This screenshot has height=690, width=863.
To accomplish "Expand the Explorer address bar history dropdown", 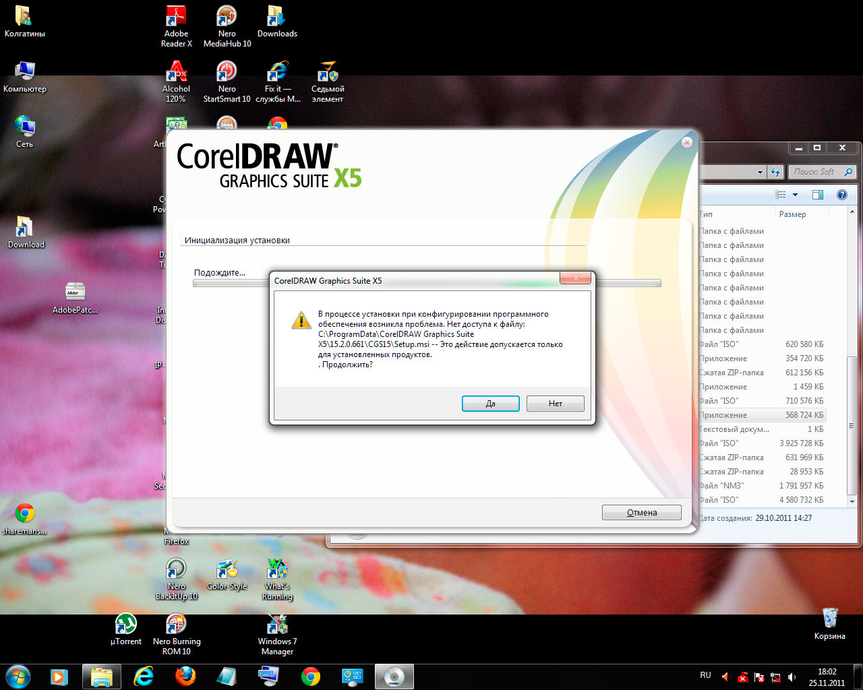I will [761, 172].
